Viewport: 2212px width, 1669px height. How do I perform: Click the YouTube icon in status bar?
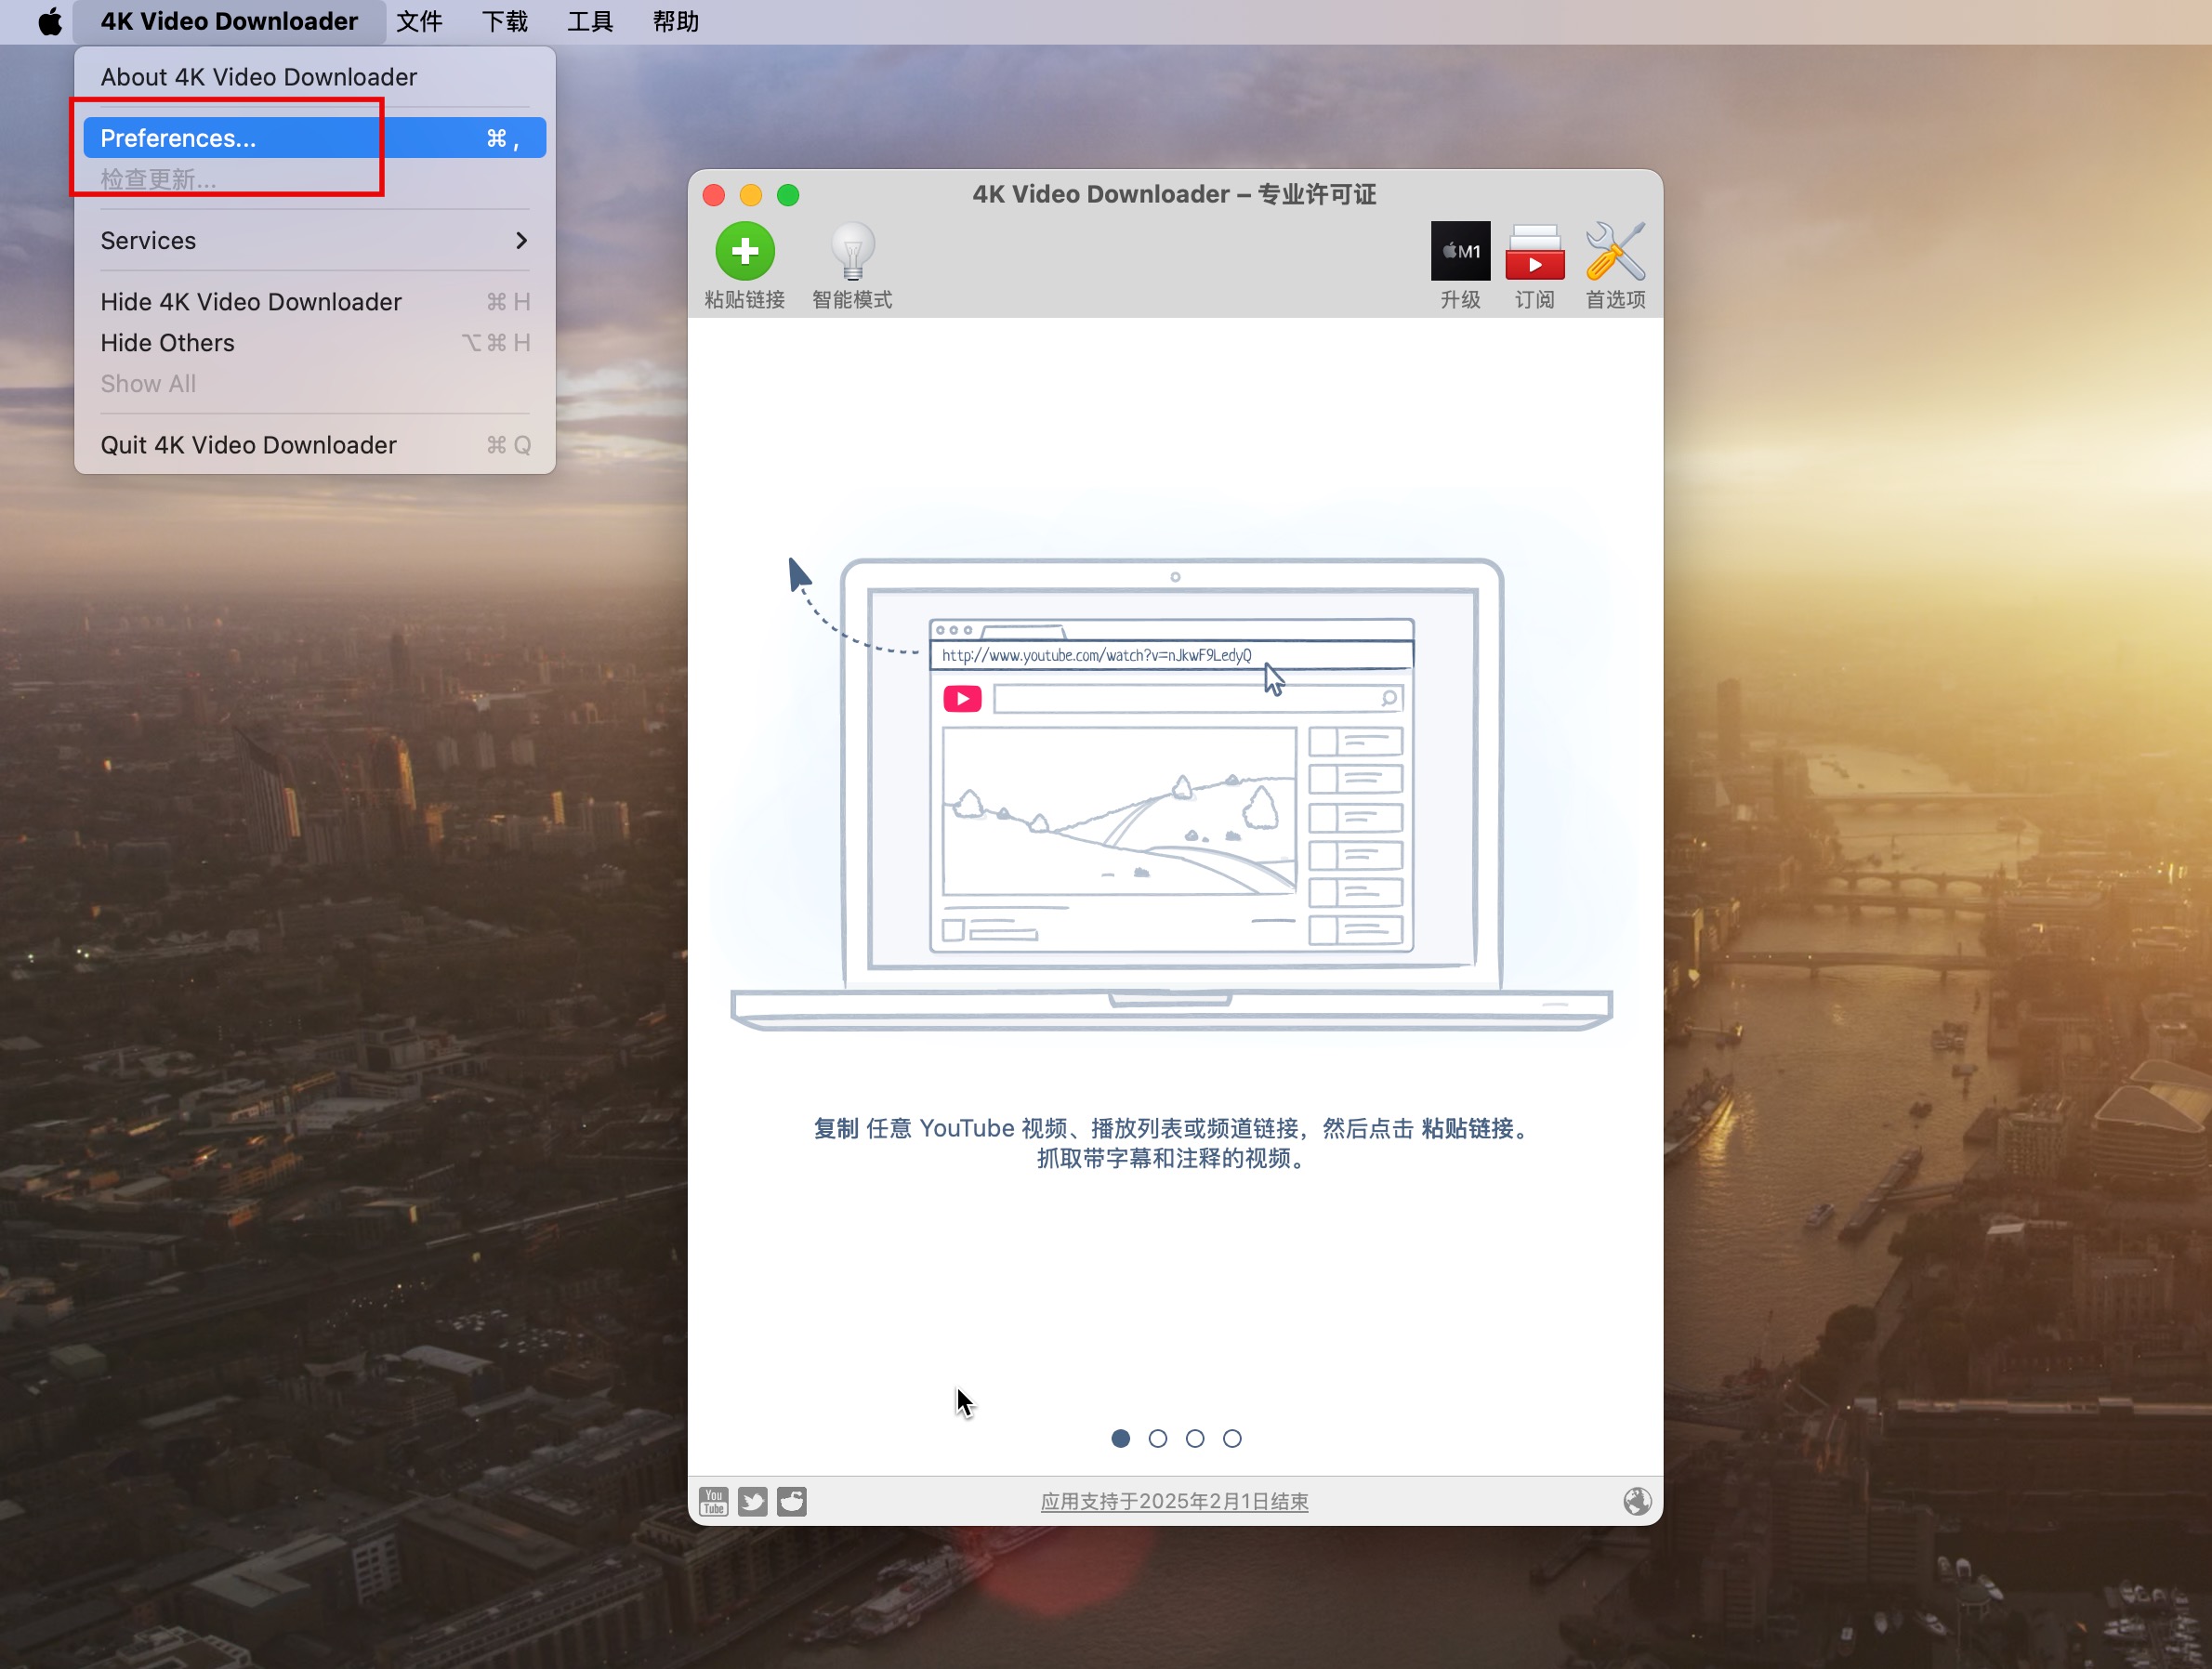[713, 1501]
